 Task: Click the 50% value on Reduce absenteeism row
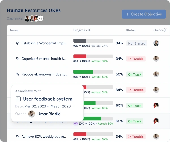(x=119, y=74)
